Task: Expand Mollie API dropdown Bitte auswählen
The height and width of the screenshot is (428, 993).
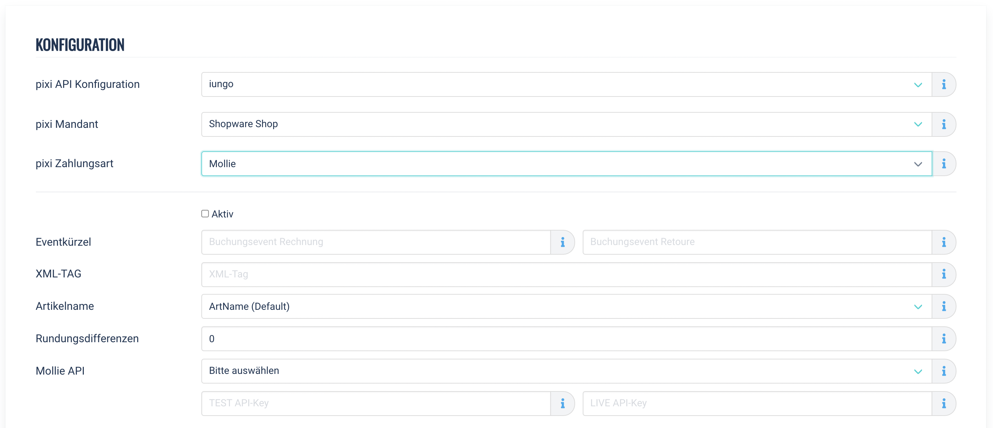Action: (x=566, y=371)
